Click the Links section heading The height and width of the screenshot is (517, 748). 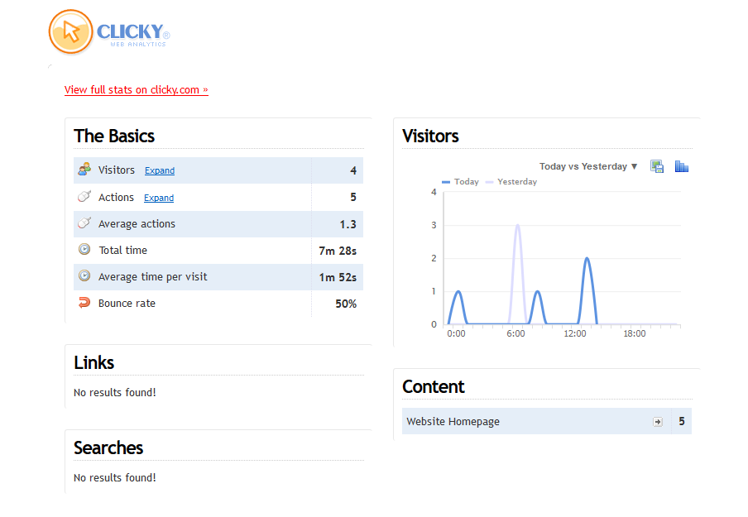94,362
